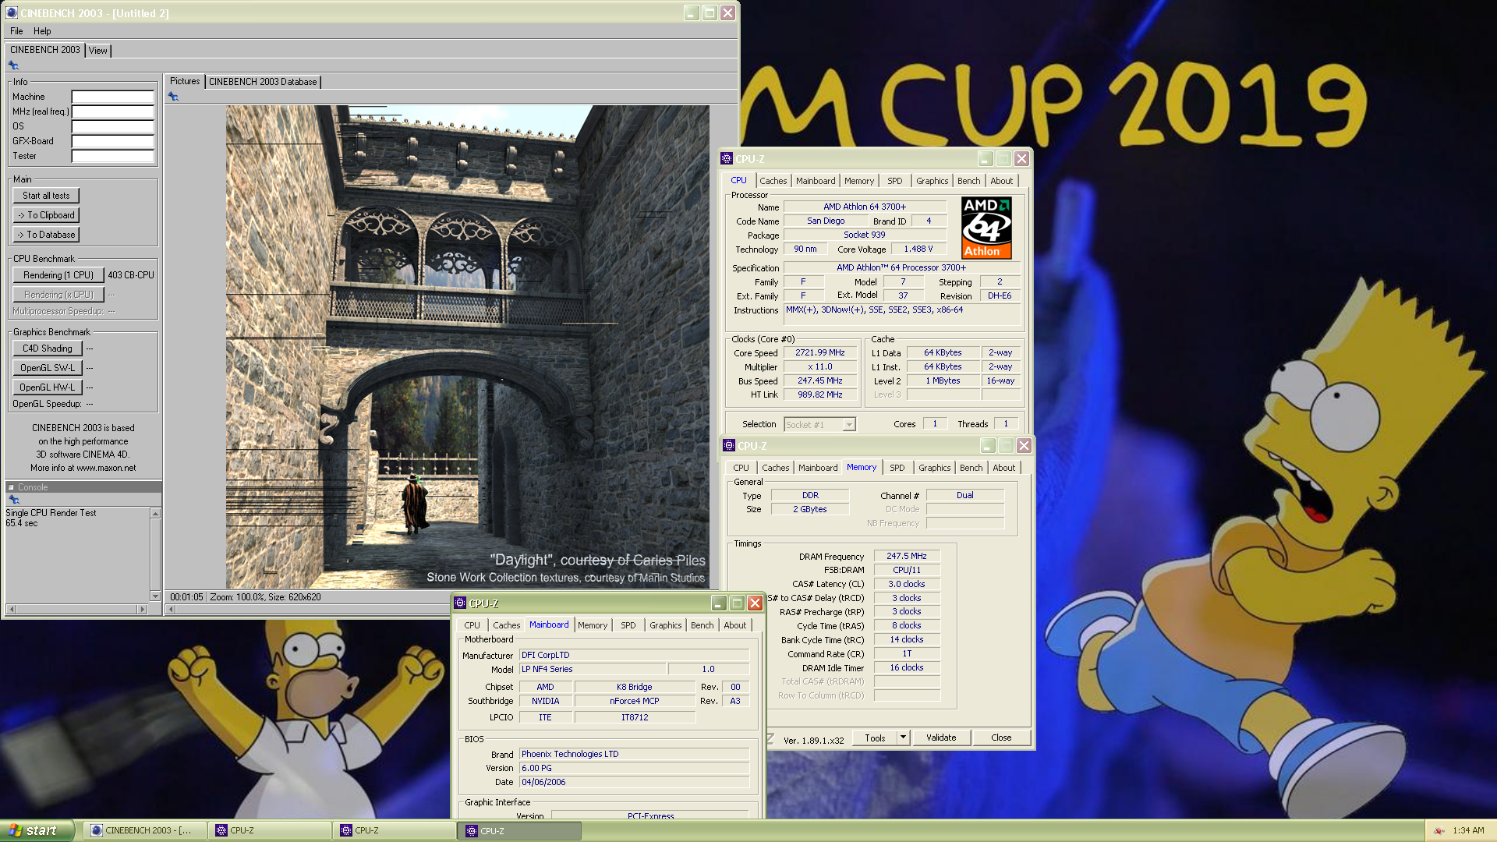Click the To Database button
This screenshot has height=842, width=1497.
pyautogui.click(x=46, y=235)
